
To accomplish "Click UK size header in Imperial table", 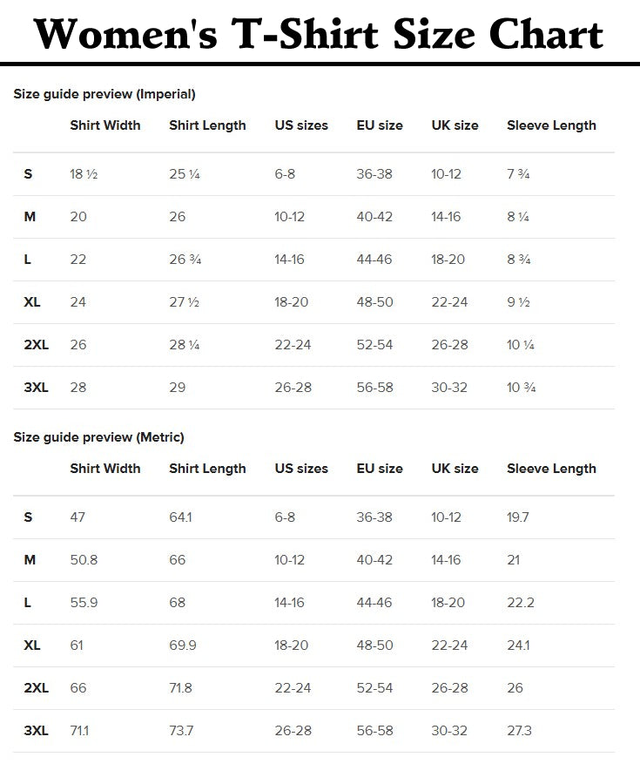I will [x=455, y=125].
